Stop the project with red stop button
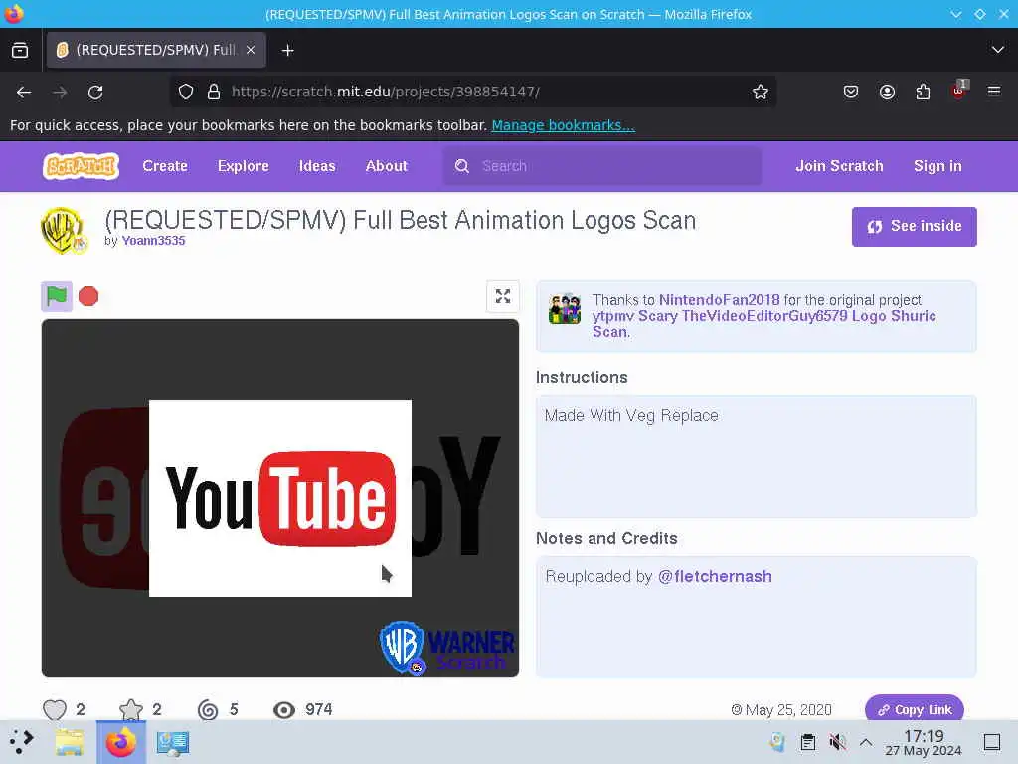 (x=88, y=296)
